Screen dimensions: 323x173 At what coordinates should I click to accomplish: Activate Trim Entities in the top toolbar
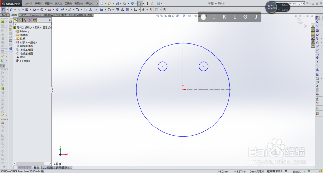[101, 10]
